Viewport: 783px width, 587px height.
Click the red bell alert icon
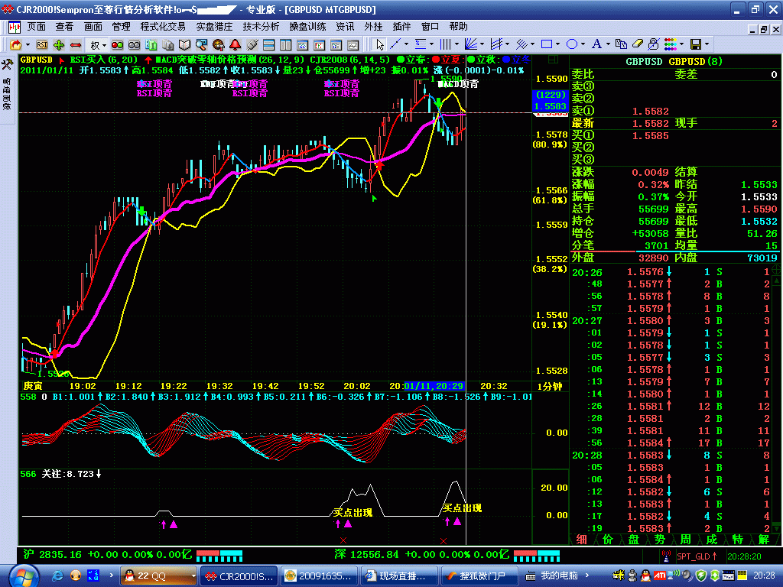[237, 44]
